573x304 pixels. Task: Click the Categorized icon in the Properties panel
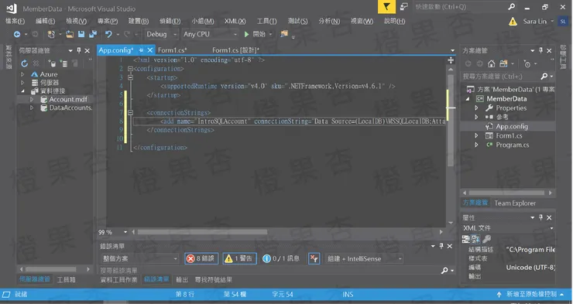pos(465,239)
